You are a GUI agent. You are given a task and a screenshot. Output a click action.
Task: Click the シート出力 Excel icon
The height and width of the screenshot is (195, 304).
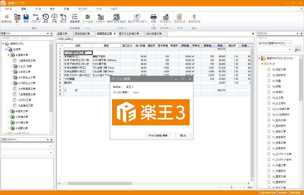[x=87, y=17]
